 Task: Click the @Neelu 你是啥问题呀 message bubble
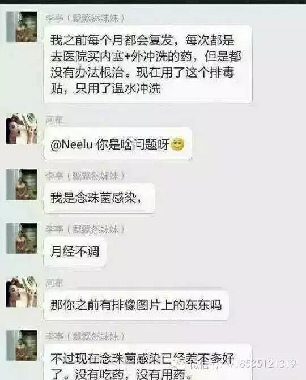[x=118, y=144]
